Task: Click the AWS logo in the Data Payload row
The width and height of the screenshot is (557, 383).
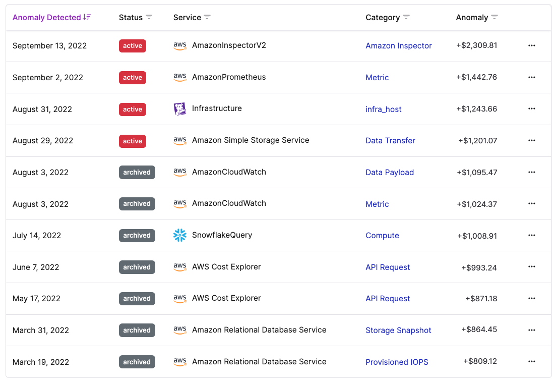Action: (180, 173)
